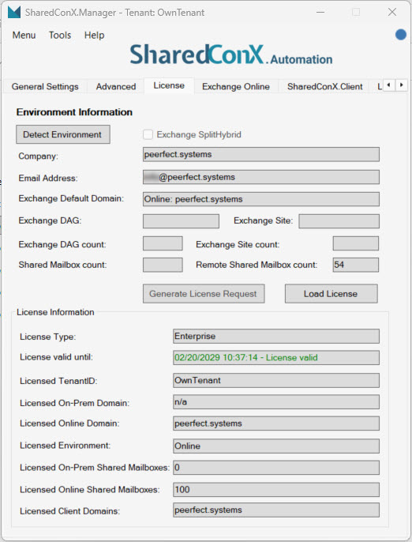Minimize the SharedConX.Manager window
This screenshot has height=542, width=412.
320,12
